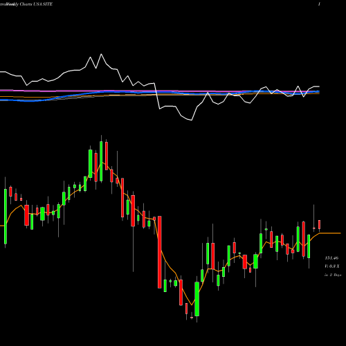Select the longest red candlestick of the sharp drop
Image resolution: width=346 pixels, height=346 pixels.
(159, 252)
